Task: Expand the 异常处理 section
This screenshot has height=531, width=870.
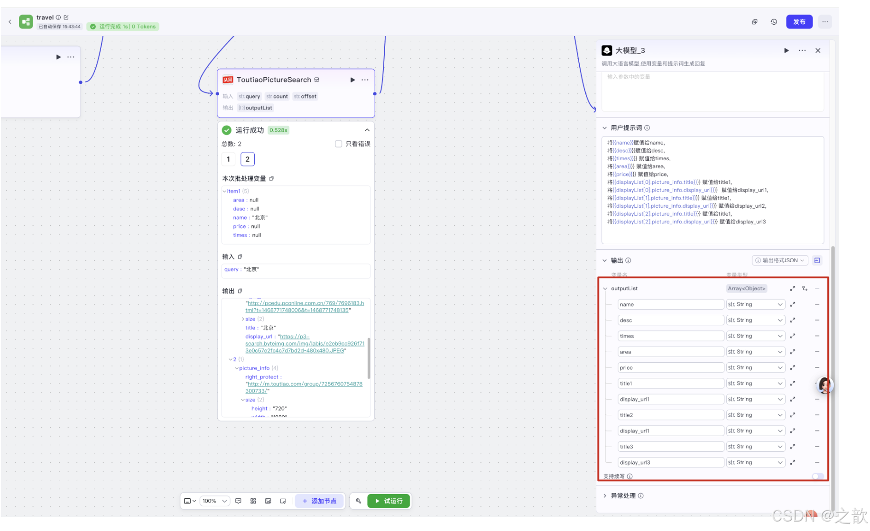Action: pos(604,496)
